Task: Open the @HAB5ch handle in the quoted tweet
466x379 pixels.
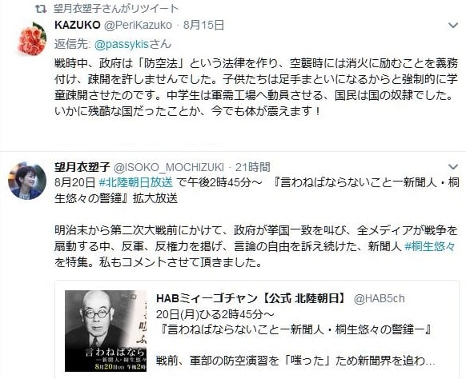Action: (x=380, y=298)
